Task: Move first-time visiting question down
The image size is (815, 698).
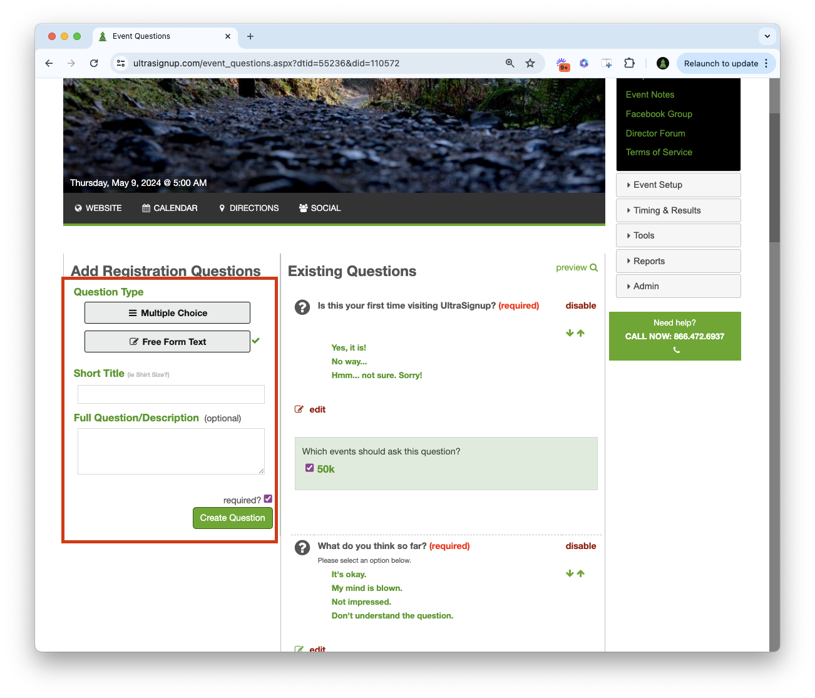Action: tap(570, 333)
